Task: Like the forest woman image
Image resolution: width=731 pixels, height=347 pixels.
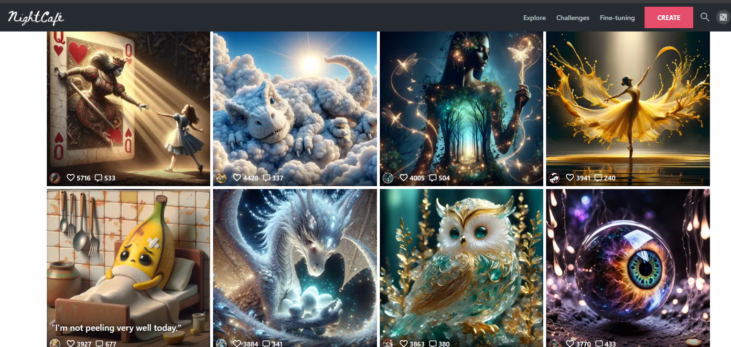Action: click(x=404, y=178)
